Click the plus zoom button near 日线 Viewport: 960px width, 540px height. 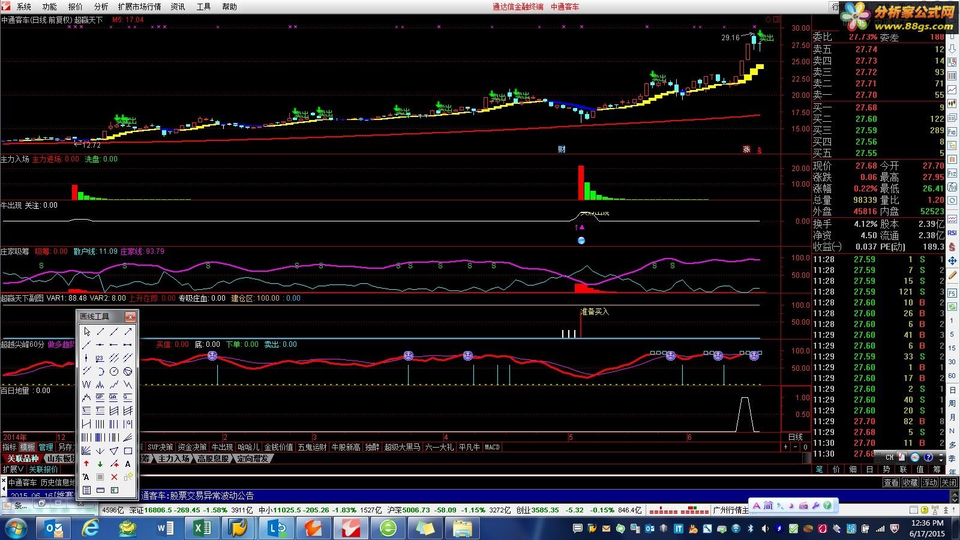click(x=785, y=447)
